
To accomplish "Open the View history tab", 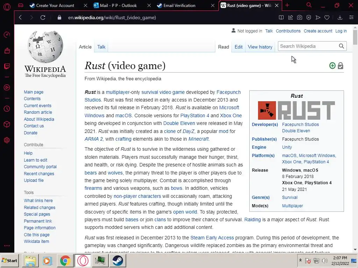I will (260, 47).
